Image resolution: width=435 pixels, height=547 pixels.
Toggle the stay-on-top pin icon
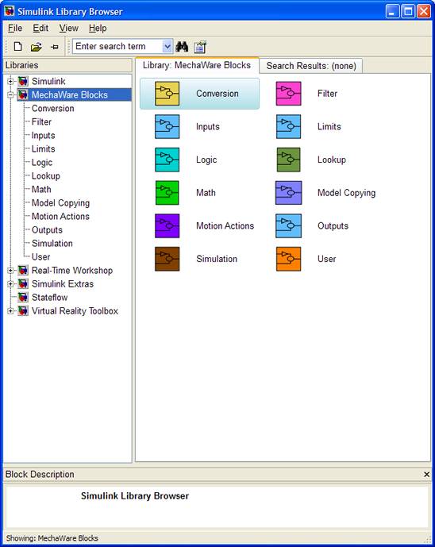click(55, 47)
